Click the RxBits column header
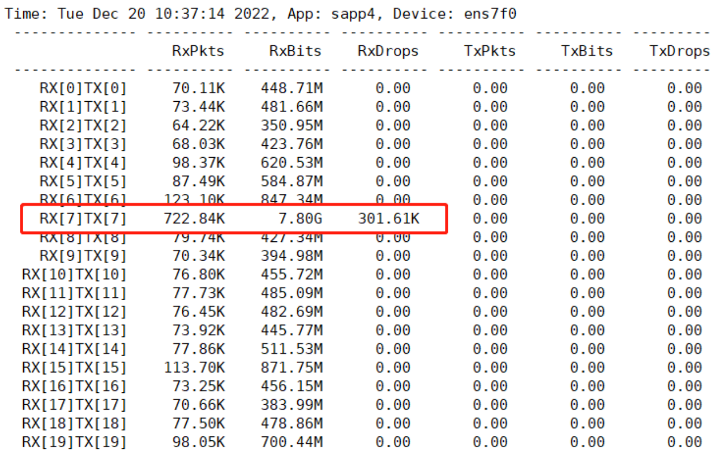Screen dimensions: 711x450 point(295,51)
